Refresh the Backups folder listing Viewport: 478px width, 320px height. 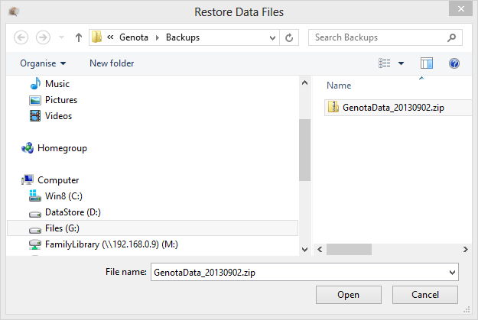289,37
